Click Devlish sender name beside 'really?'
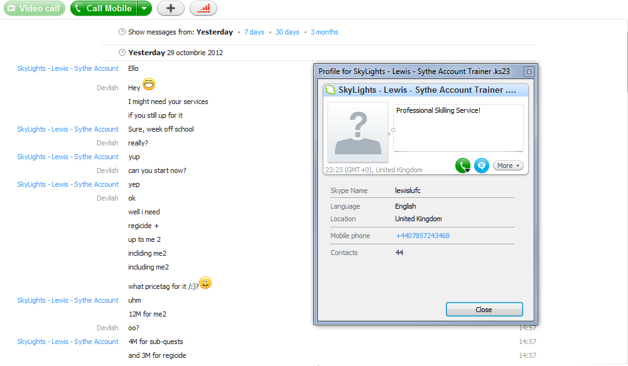 pyautogui.click(x=107, y=143)
